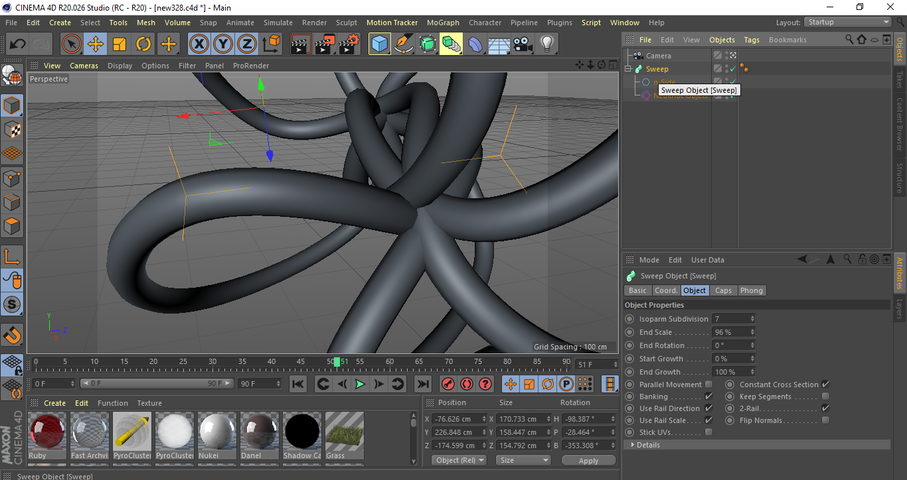Switch to Model mode
The height and width of the screenshot is (480, 907).
(12, 105)
